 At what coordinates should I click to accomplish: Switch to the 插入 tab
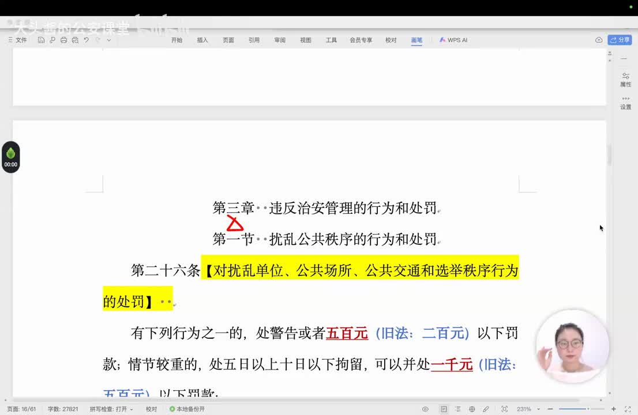(x=202, y=40)
